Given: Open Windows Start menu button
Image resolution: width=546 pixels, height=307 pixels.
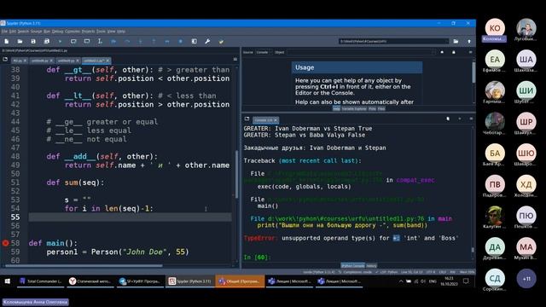Looking at the screenshot, I should [8, 281].
